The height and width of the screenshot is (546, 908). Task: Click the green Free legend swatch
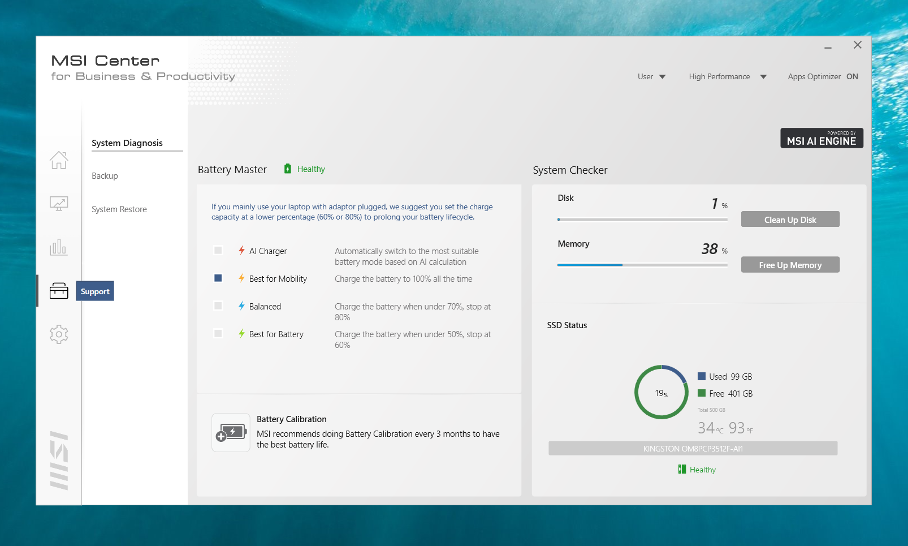[702, 393]
